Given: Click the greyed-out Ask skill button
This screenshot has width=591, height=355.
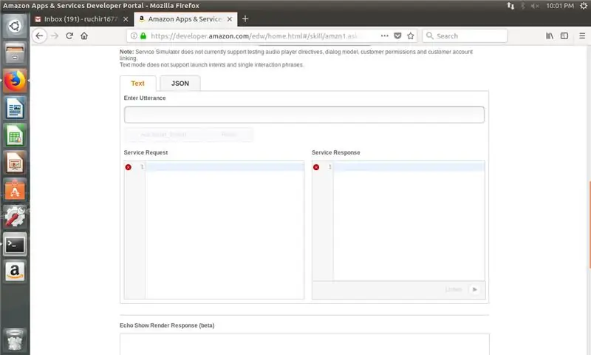Looking at the screenshot, I should (x=163, y=135).
